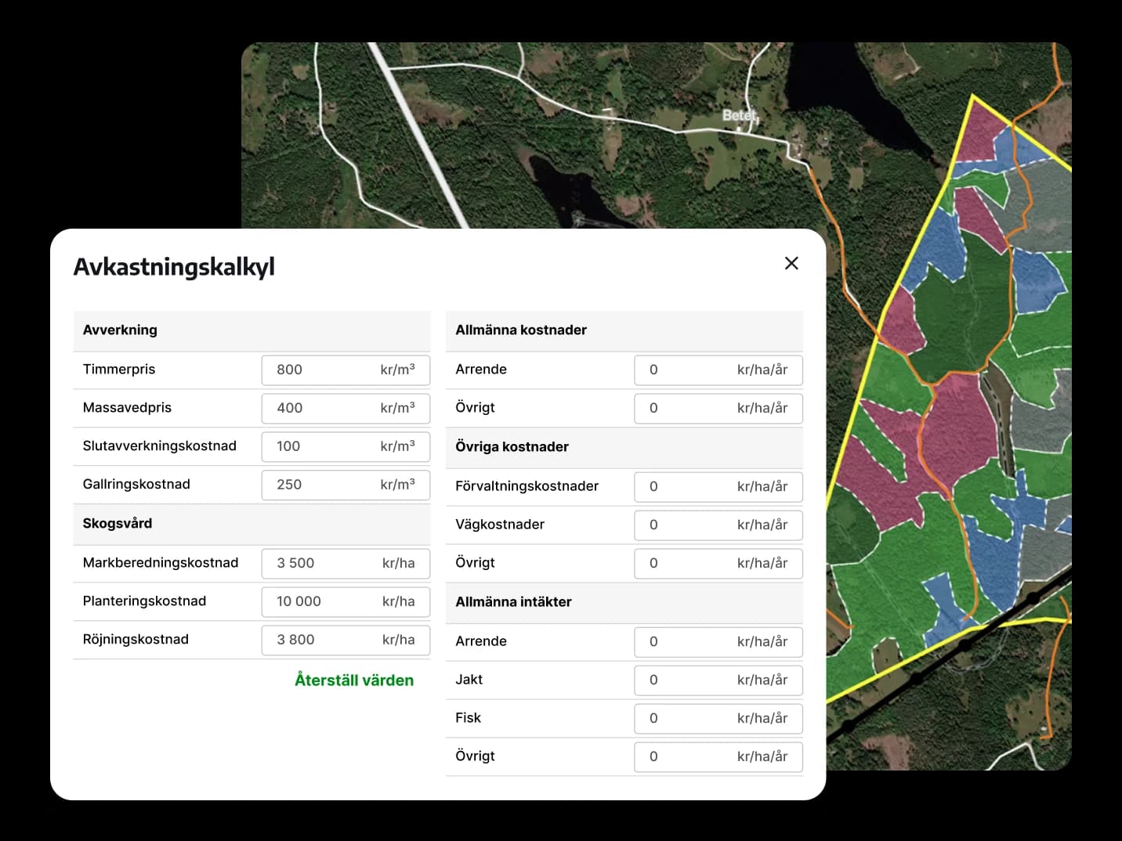Click Arrende input under Allmänna kostnader
Screen dimensions: 1122x841
click(718, 370)
